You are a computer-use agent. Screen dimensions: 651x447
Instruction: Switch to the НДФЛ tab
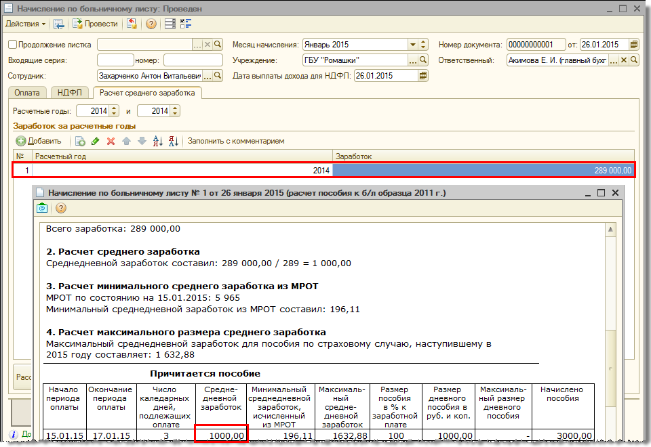coord(71,93)
